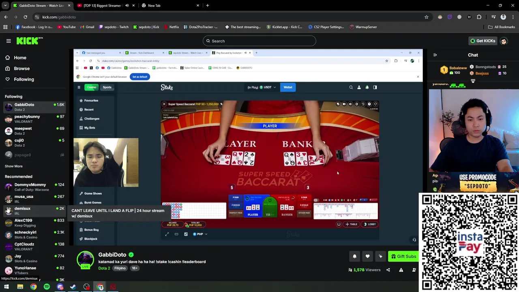Open the tab search dropdown arrow
Screen dimensions: 519x292
pos(5,6)
